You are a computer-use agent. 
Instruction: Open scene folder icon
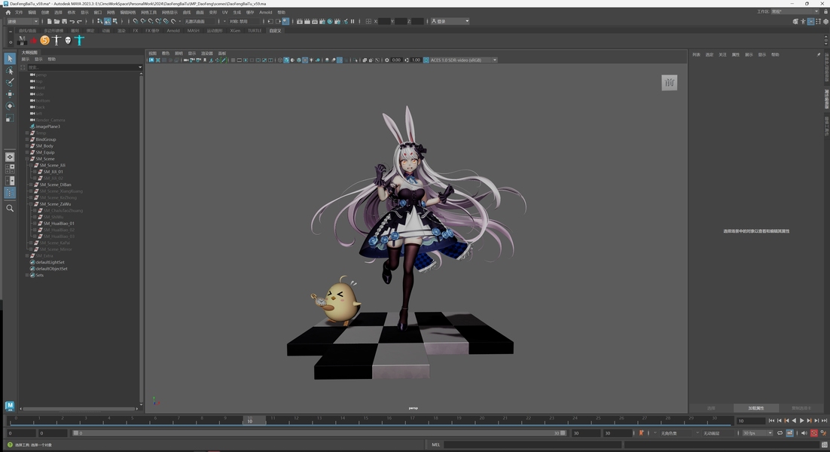tap(56, 21)
